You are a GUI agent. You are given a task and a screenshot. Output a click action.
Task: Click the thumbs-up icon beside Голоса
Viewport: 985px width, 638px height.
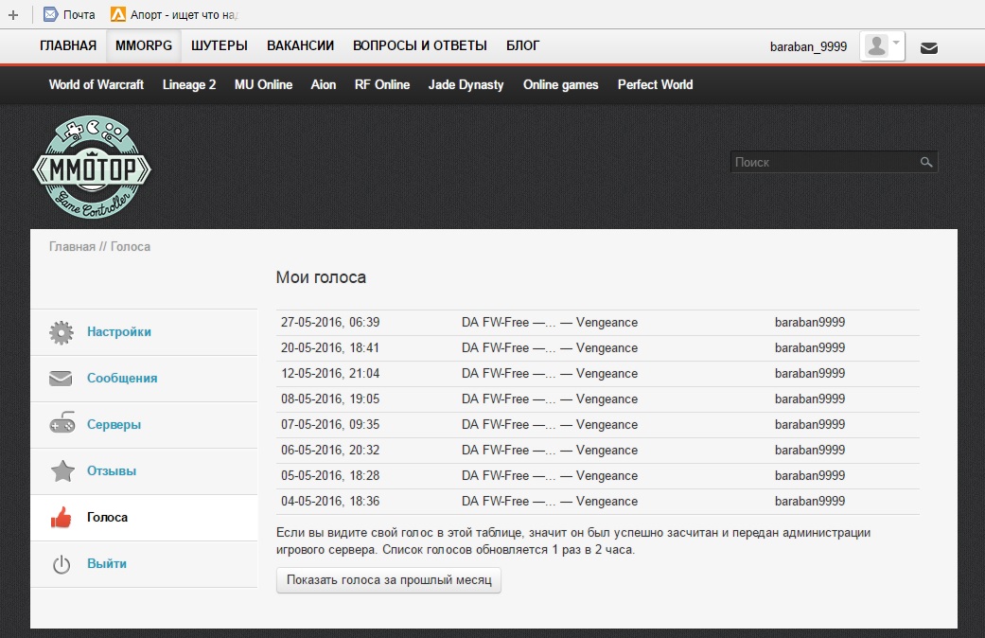pos(62,518)
